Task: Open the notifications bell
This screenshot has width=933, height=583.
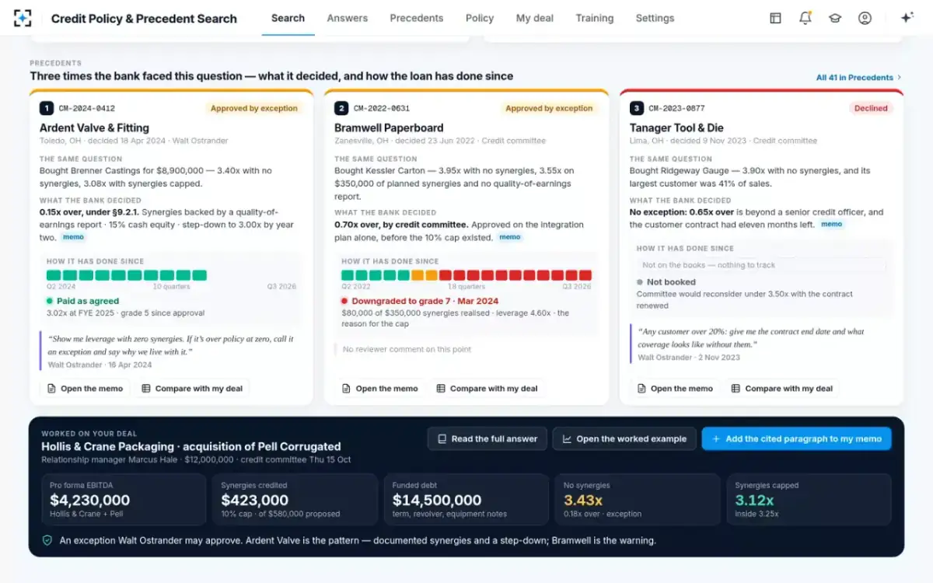Action: click(805, 18)
